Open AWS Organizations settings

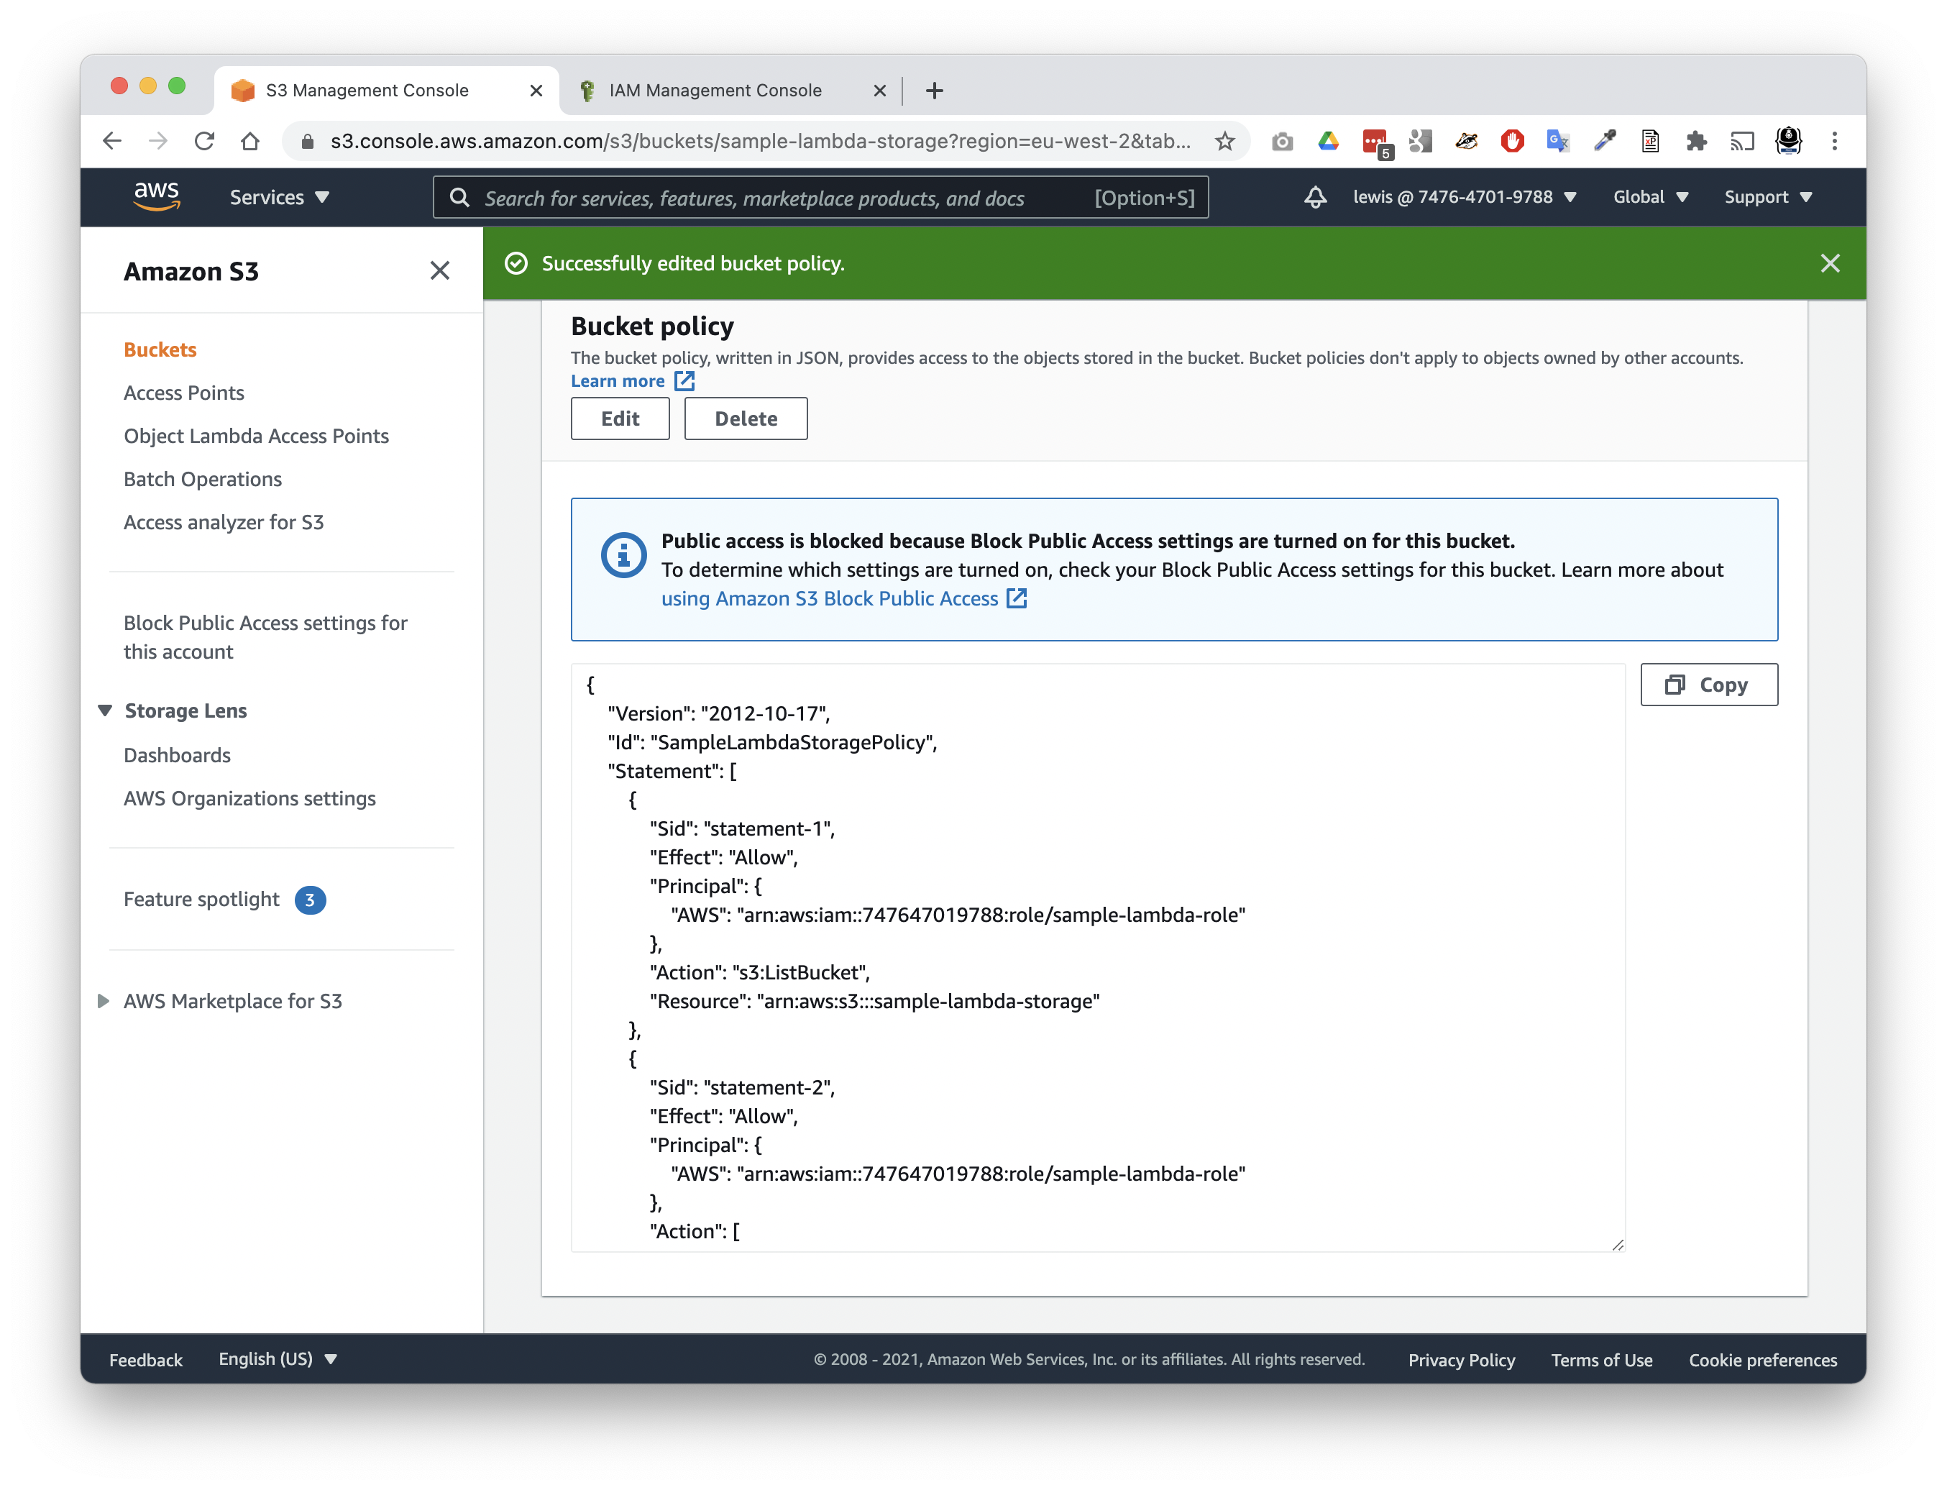tap(249, 798)
